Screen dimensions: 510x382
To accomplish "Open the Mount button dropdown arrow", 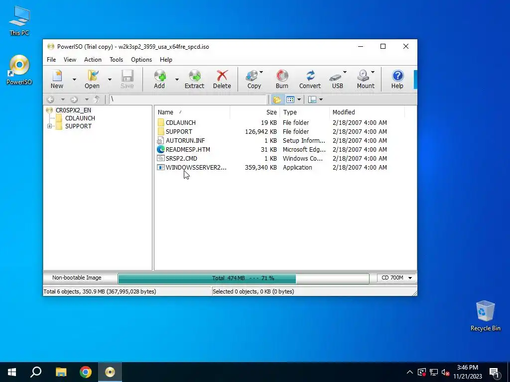I will click(373, 72).
